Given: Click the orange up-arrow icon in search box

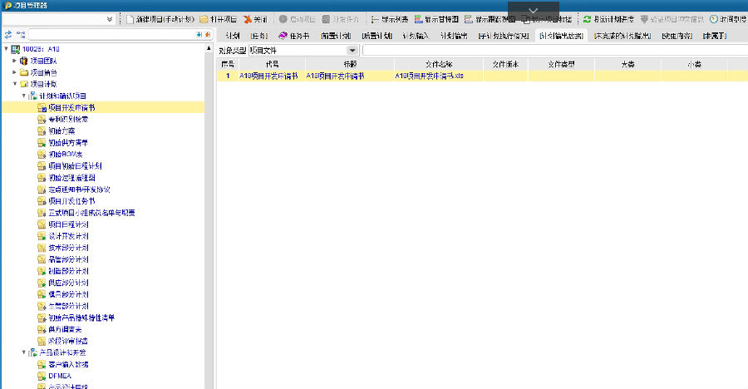Looking at the screenshot, I should coord(208,34).
